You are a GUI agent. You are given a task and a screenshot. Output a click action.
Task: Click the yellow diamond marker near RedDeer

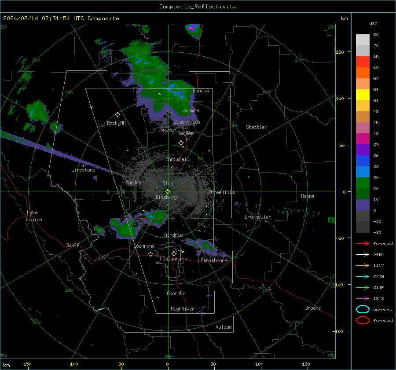tap(181, 143)
